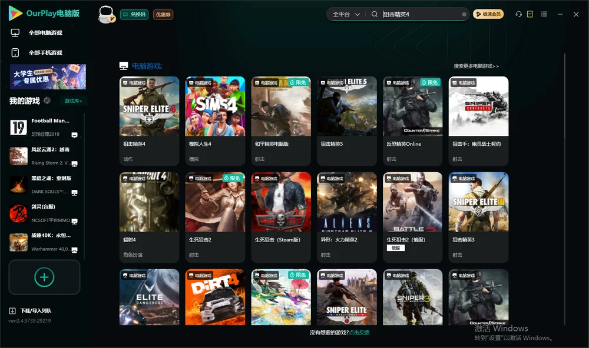The image size is (589, 348).
Task: Click the 剑灵(台服) game icon
Action: (x=18, y=214)
